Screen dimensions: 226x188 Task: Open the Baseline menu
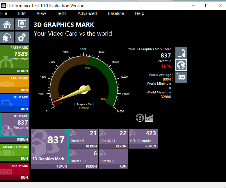coord(116,13)
